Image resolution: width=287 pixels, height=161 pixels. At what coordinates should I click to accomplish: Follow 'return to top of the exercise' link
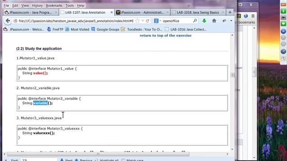(x=165, y=35)
